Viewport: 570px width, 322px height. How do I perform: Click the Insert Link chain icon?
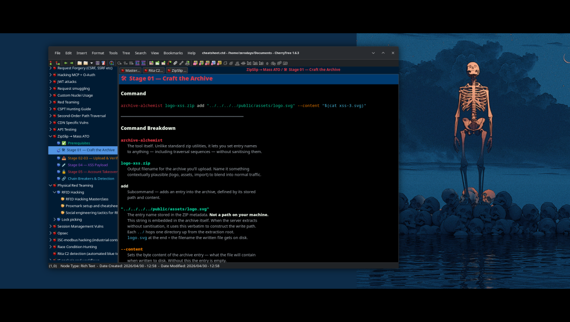(x=175, y=63)
